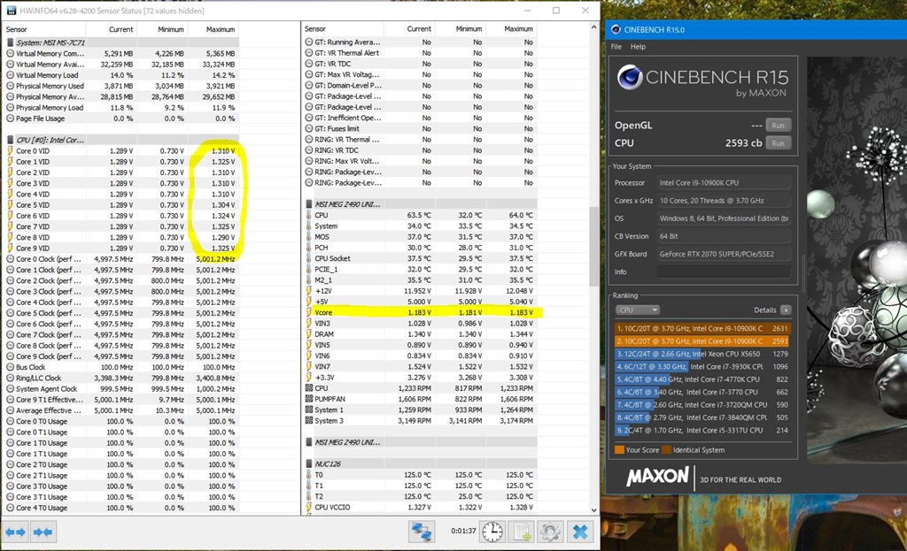Reset the timer with the clock icon
The height and width of the screenshot is (551, 907).
[x=492, y=532]
